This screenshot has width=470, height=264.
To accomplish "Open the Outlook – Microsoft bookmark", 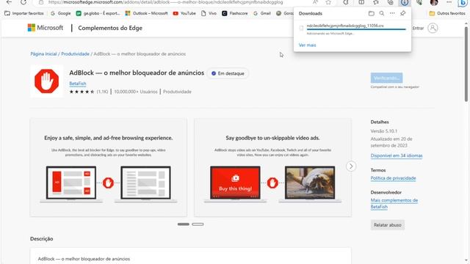I will (146, 13).
